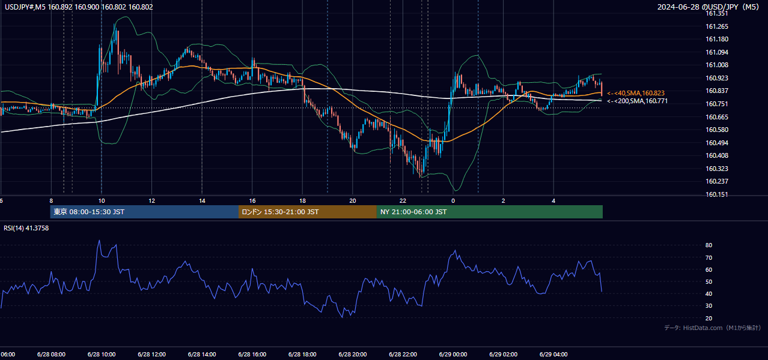Click price axis label 160.751
Image resolution: width=768 pixels, height=360 pixels.
(717, 104)
